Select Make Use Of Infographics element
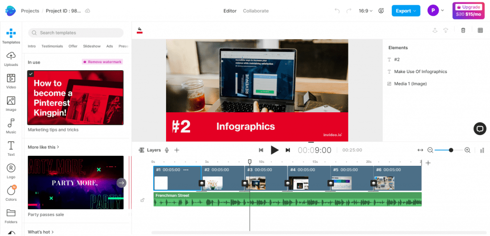This screenshot has height=236, width=490. [417, 72]
